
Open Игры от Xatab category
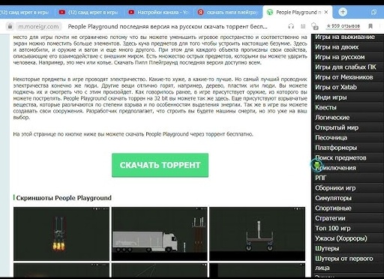(349, 87)
